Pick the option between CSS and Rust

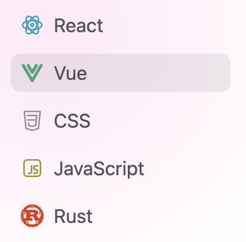(121, 168)
